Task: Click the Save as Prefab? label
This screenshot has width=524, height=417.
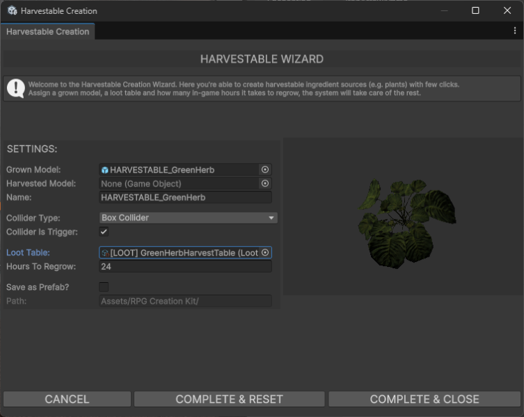Action: (38, 287)
